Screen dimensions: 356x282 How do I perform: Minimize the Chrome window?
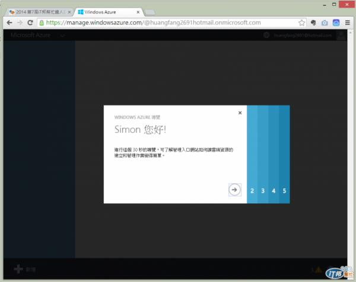tap(325, 5)
